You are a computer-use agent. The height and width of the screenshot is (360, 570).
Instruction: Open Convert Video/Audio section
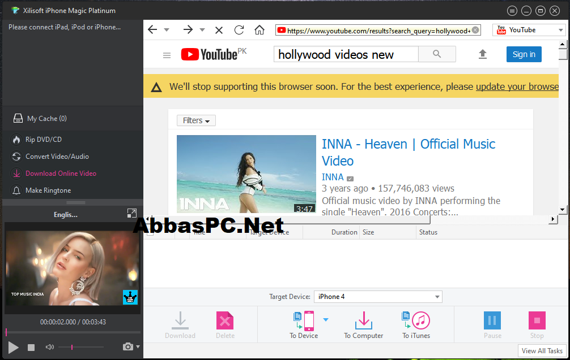tap(57, 156)
